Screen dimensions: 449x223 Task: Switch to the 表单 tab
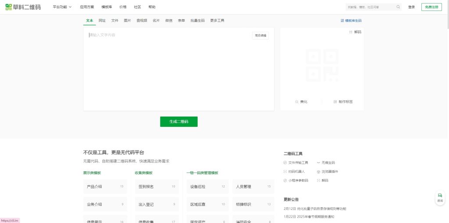(x=181, y=21)
